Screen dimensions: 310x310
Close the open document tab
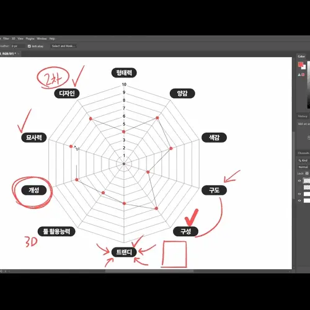point(19,53)
